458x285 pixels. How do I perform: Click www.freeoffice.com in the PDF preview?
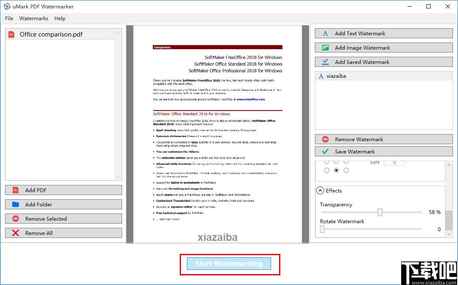click(250, 100)
